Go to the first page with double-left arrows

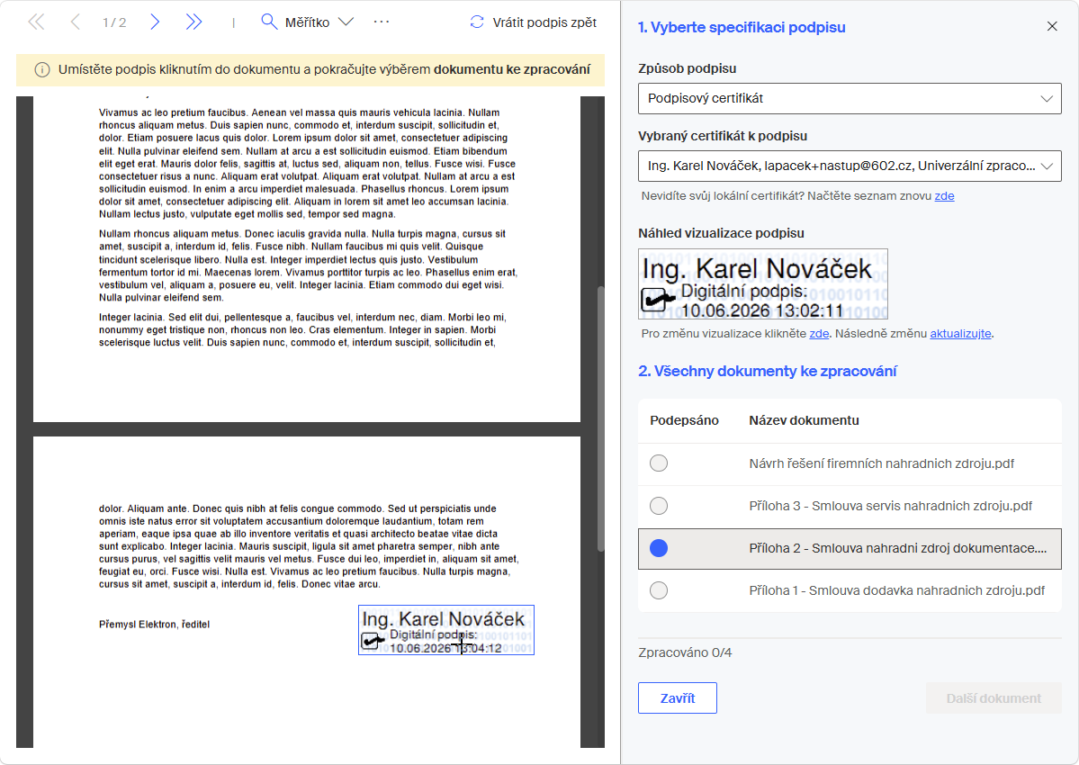37,22
